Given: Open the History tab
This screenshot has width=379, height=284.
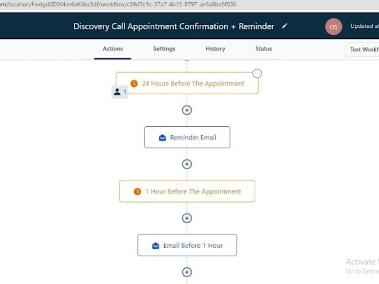Looking at the screenshot, I should [x=215, y=49].
